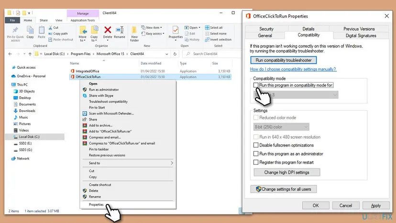This screenshot has width=396, height=223.
Task: Click Microsoft Office 15 in the address path
Action: 110,54
